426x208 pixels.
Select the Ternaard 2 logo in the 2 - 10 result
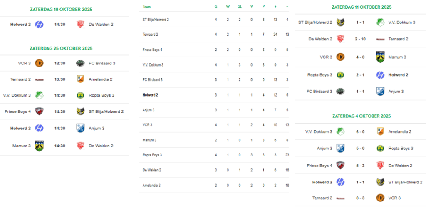380,39
